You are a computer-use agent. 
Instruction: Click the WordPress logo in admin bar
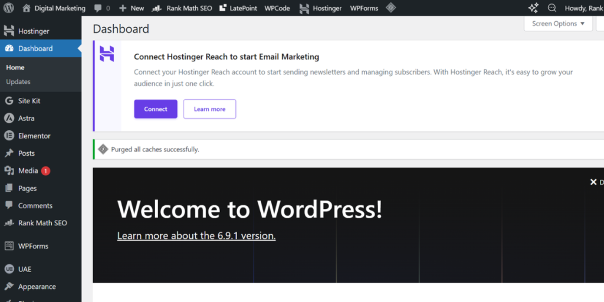[8, 8]
